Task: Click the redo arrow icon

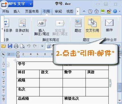Action: (x=35, y=46)
